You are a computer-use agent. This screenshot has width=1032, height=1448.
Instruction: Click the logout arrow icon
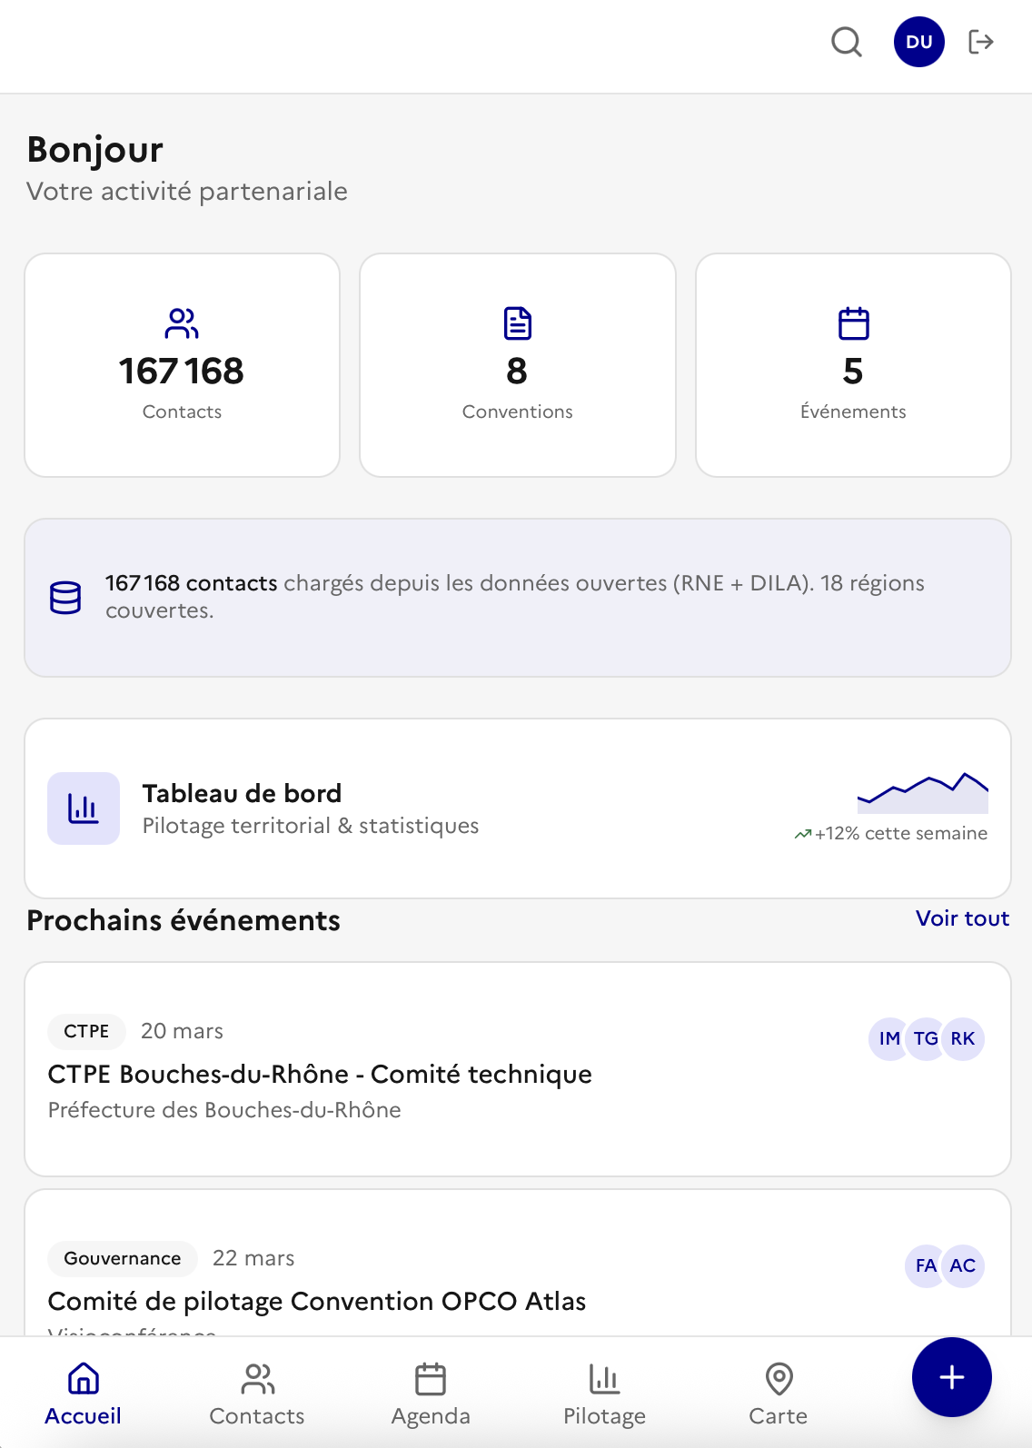tap(981, 42)
